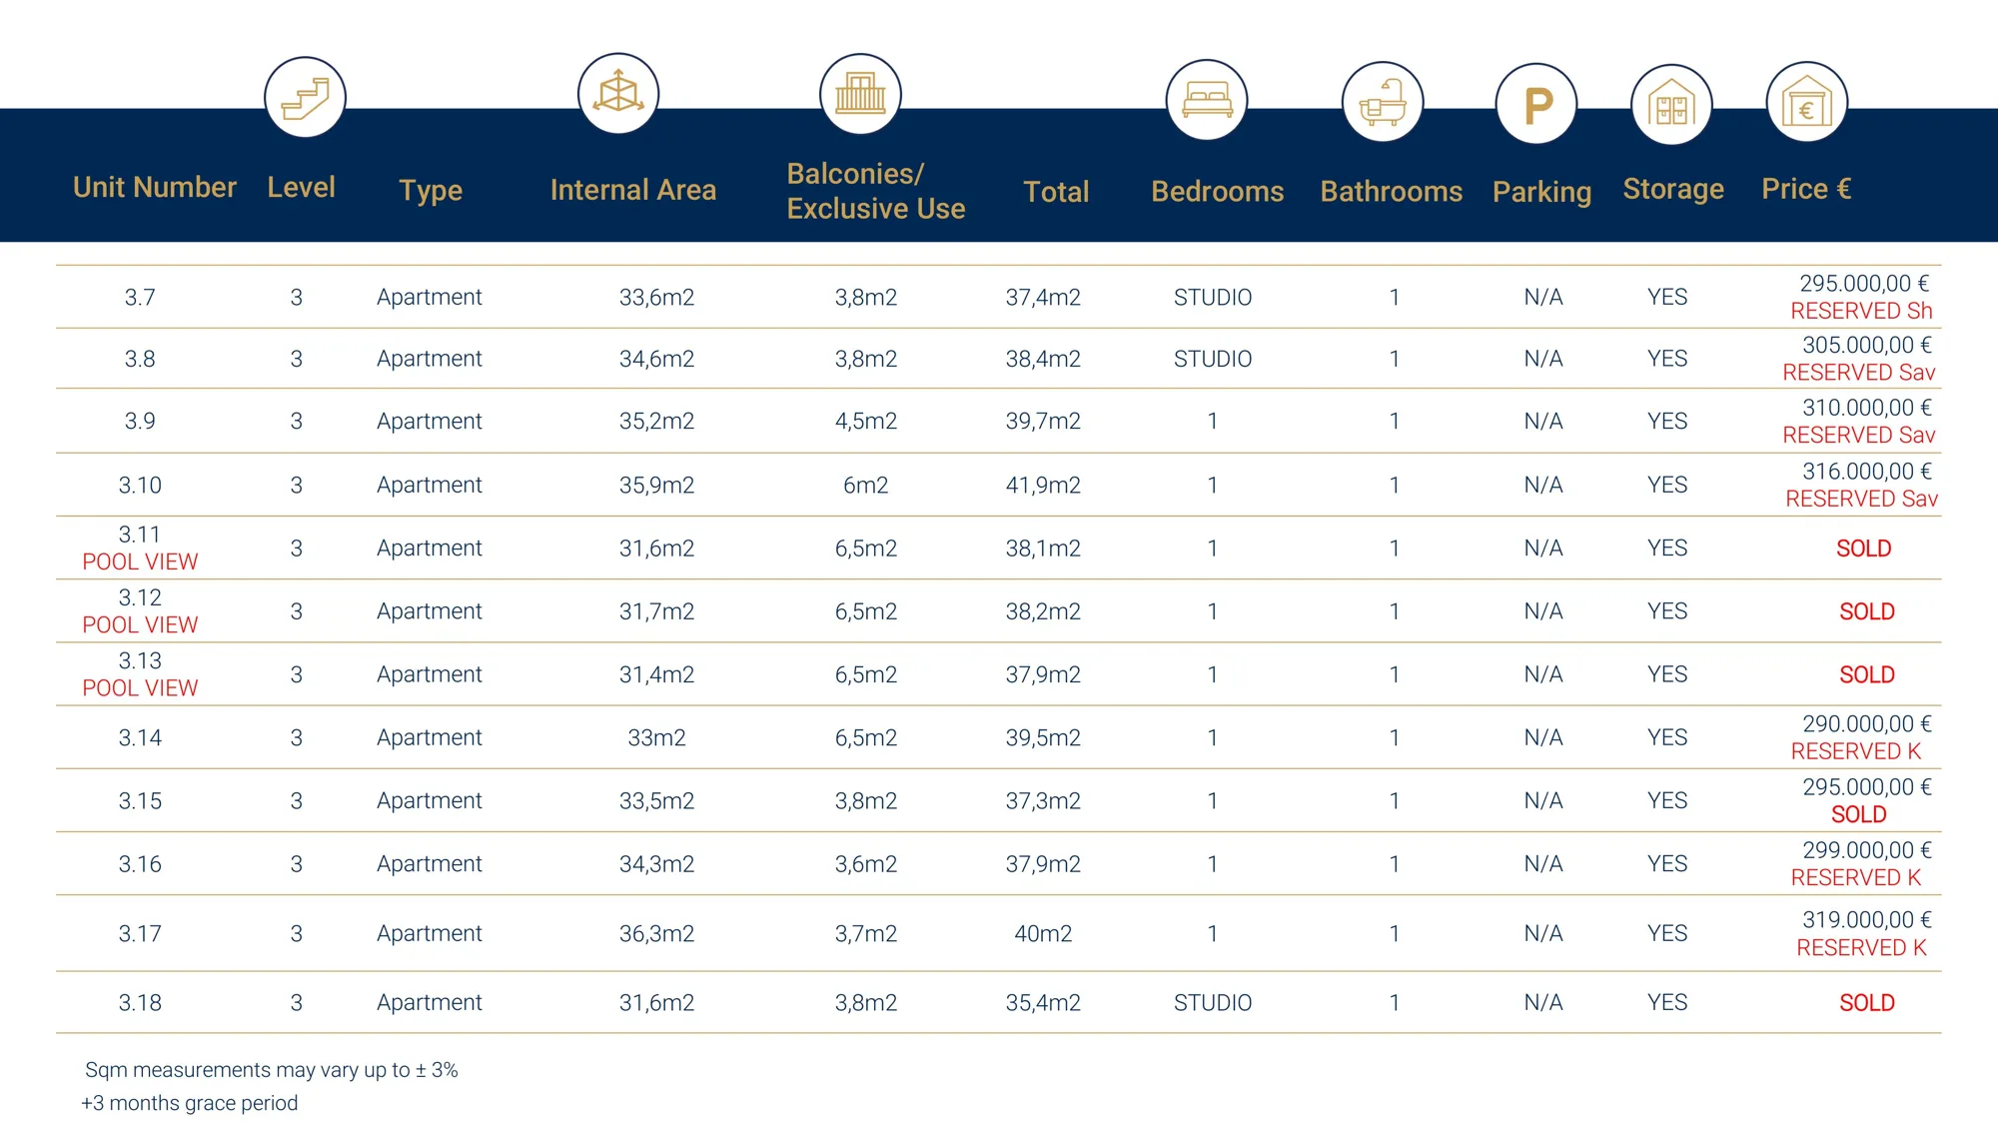
Task: Click the Bathrooms header label
Action: point(1391,191)
